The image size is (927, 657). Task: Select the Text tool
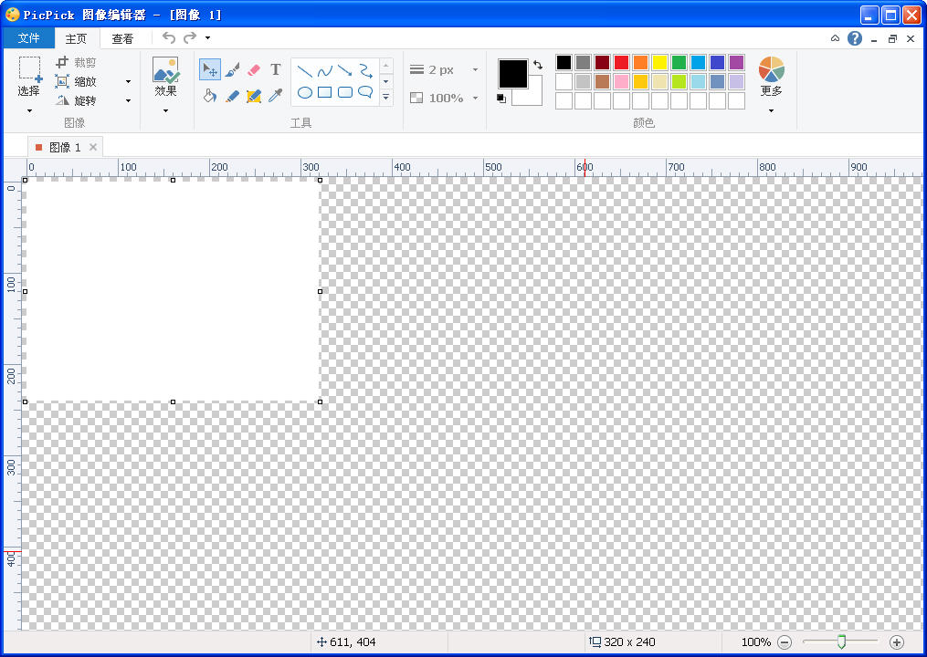pyautogui.click(x=275, y=70)
